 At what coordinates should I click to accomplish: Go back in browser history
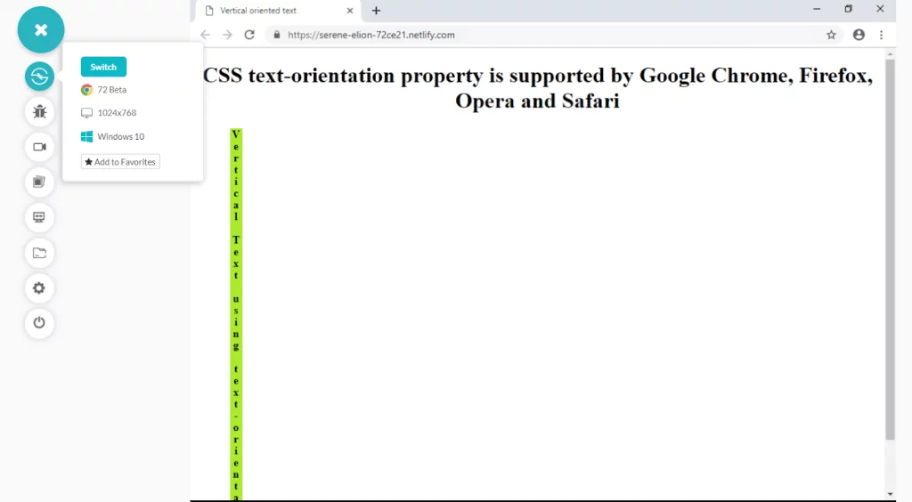206,35
